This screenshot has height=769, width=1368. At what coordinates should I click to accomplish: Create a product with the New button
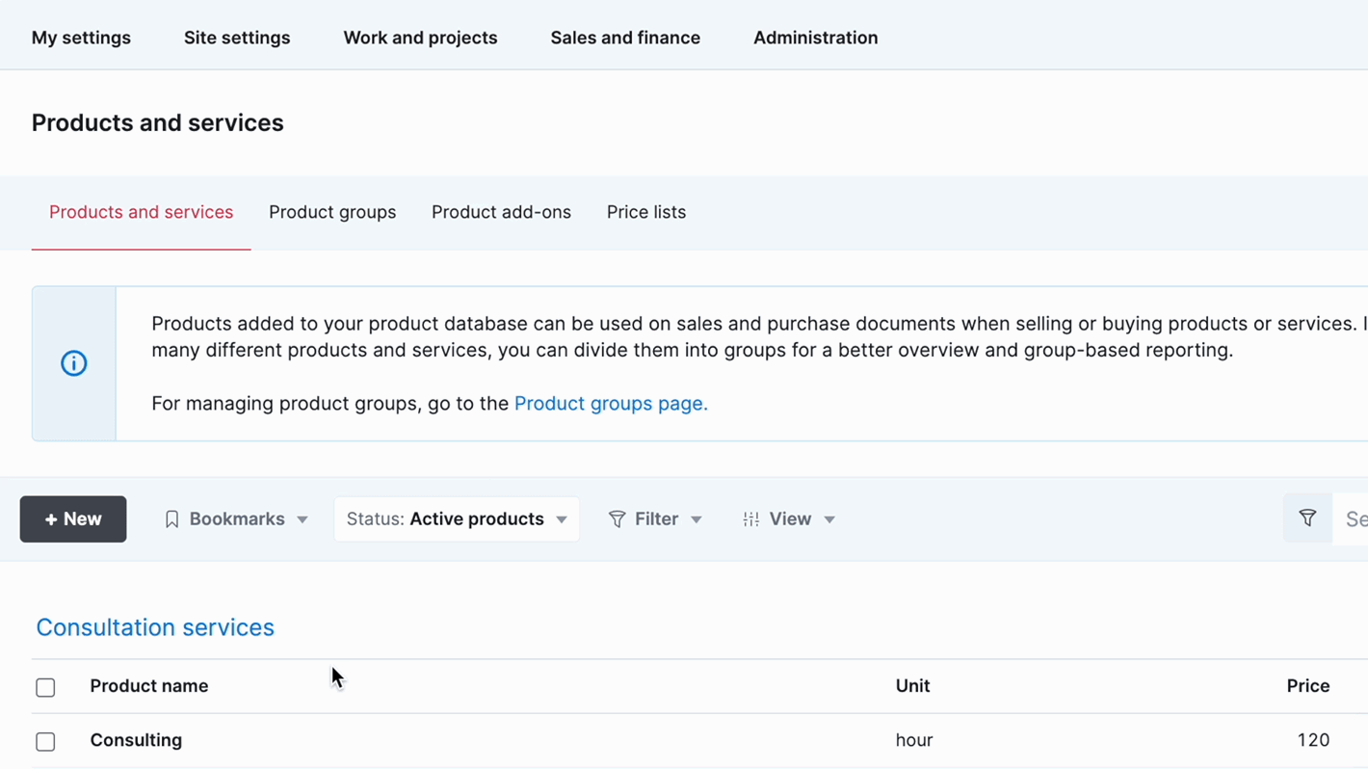point(73,519)
